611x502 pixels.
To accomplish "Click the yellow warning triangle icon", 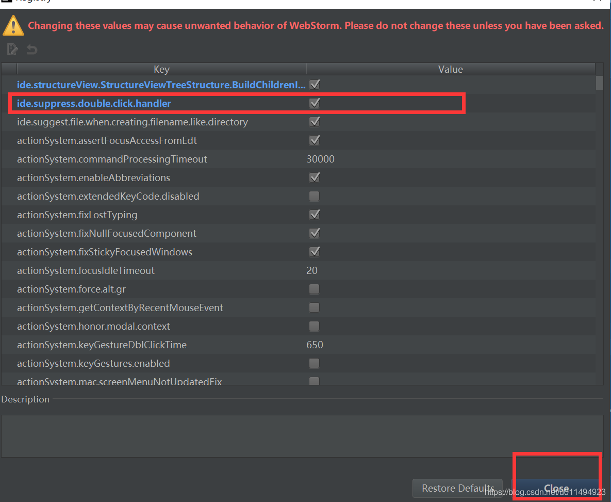I will [13, 26].
